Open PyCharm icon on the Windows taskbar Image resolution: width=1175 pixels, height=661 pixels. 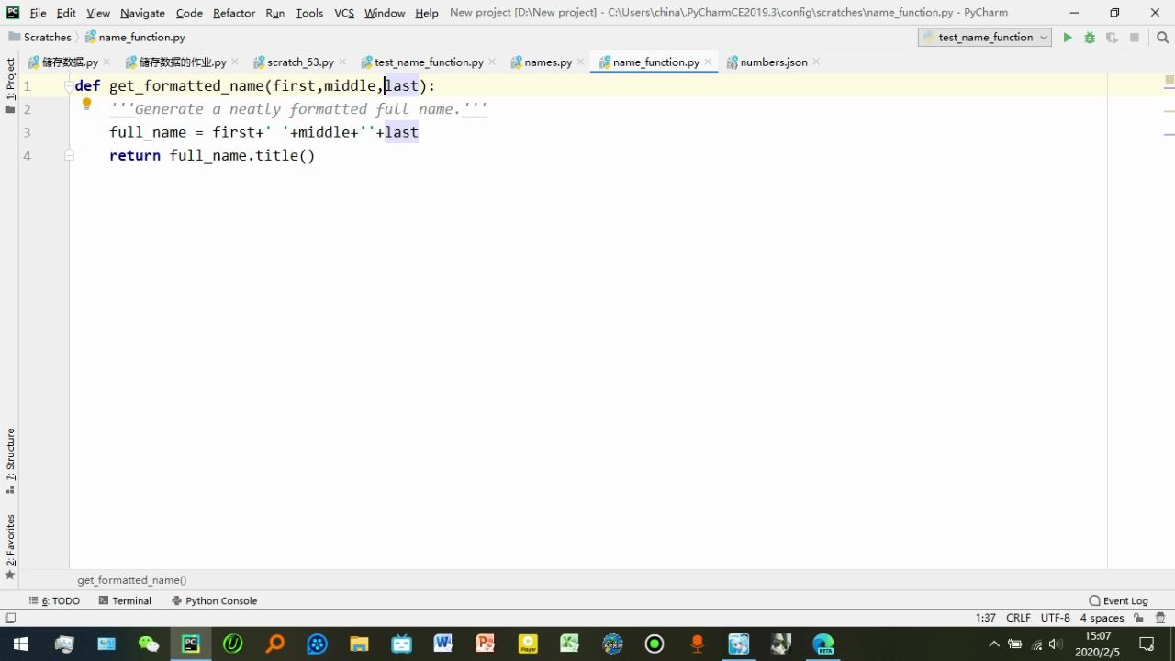190,643
